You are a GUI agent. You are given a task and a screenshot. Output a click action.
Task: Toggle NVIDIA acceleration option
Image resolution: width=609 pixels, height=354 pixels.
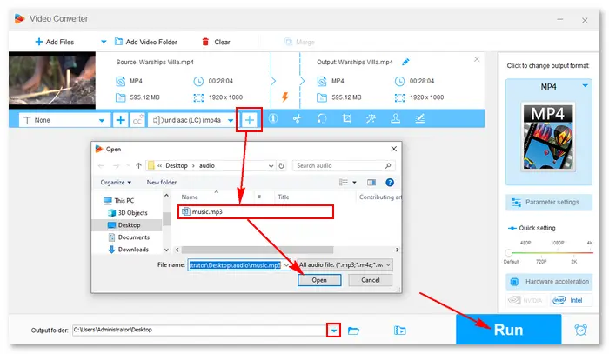pyautogui.click(x=525, y=300)
